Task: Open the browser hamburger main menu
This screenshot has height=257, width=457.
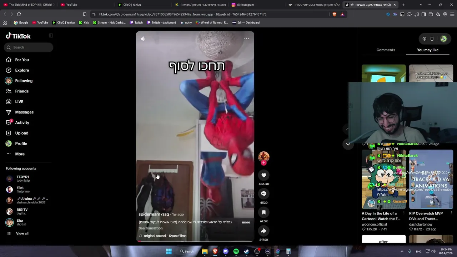Action: point(452,14)
